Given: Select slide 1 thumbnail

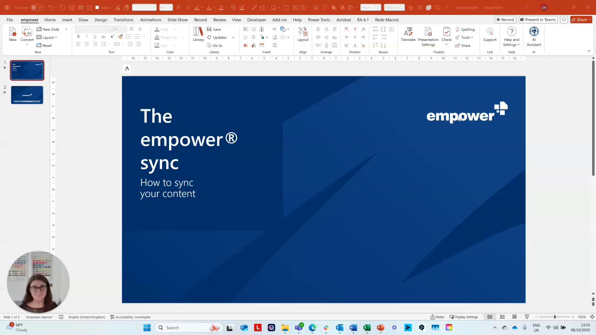Looking at the screenshot, I should click(27, 70).
